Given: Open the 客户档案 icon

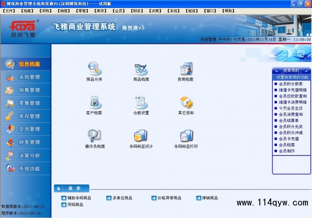Looking at the screenshot, I should 94,103.
